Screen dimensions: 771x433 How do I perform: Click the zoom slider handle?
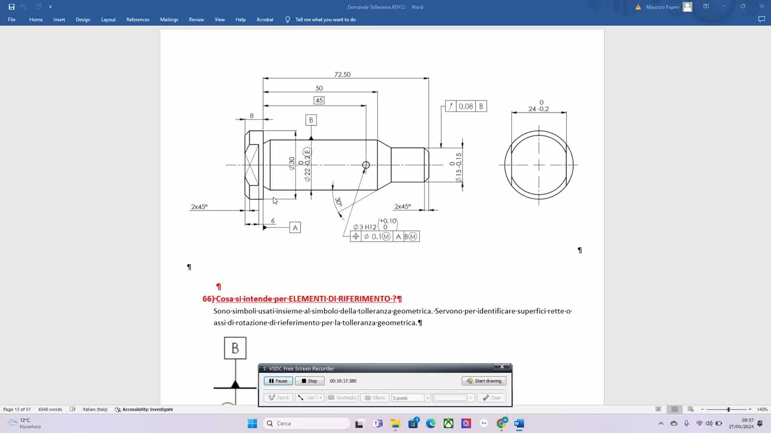[728, 410]
